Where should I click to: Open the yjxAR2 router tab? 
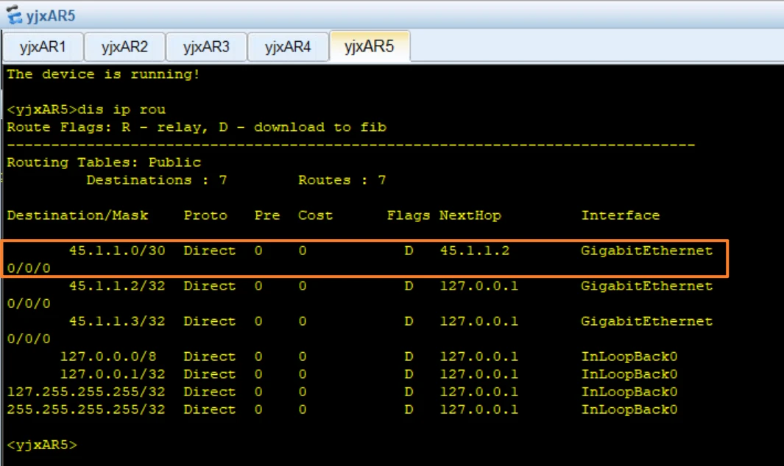pos(124,47)
